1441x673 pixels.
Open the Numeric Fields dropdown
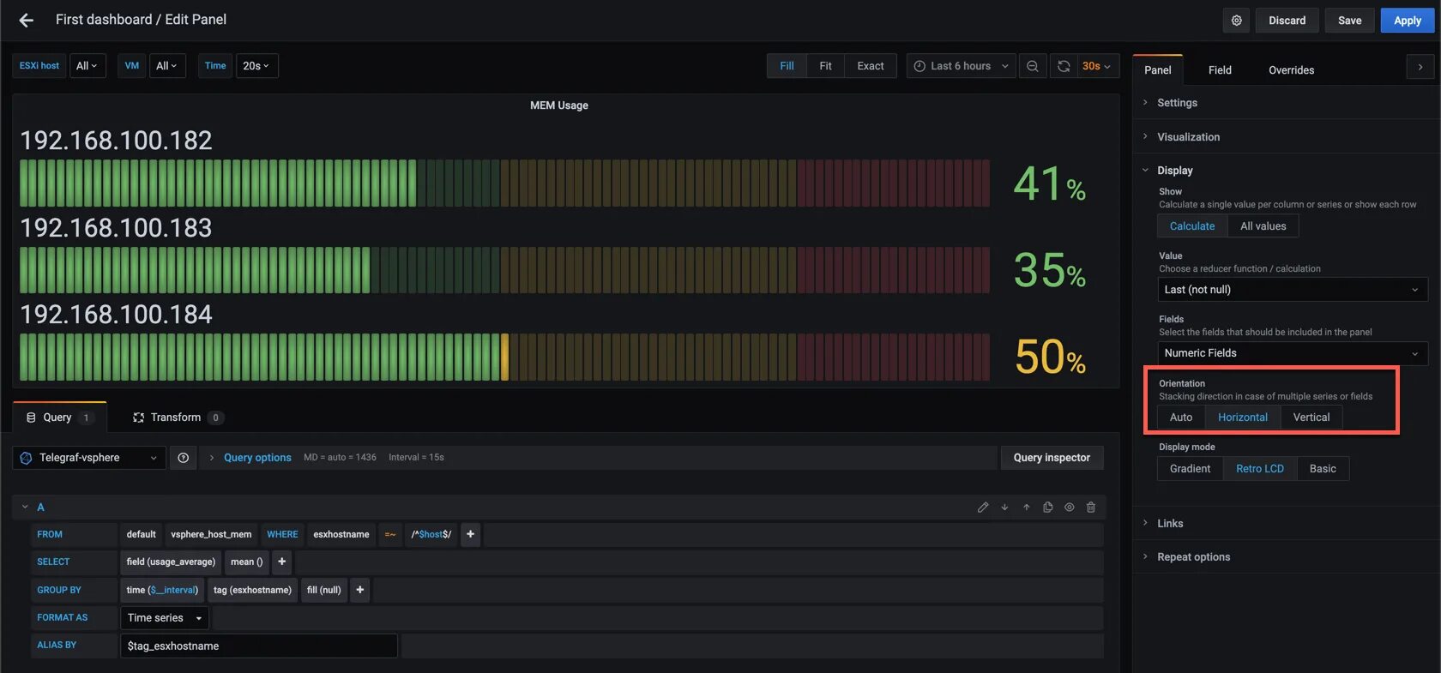1292,353
